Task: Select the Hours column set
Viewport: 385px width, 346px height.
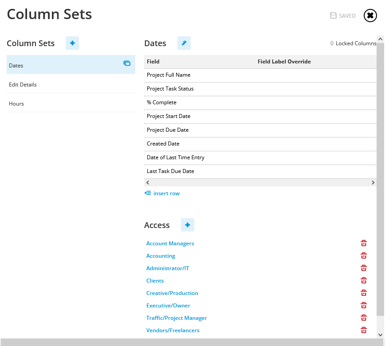Action: [x=71, y=104]
